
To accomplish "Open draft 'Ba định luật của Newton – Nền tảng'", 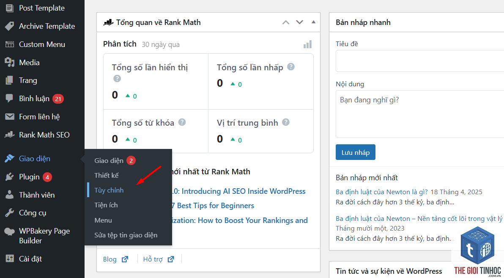I will click(419, 219).
